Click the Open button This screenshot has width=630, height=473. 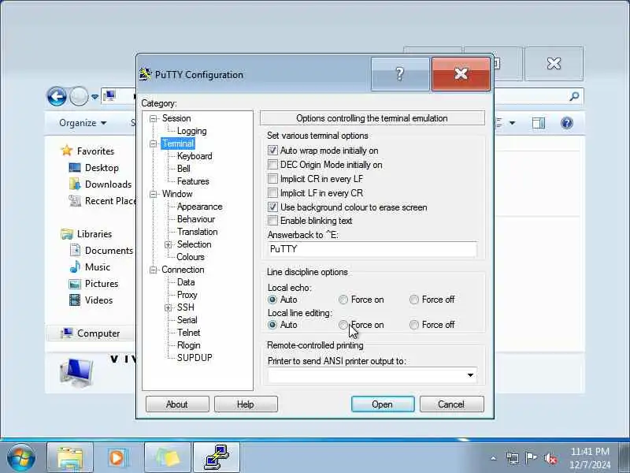(383, 404)
